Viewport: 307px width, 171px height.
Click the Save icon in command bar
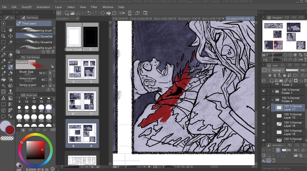(78, 13)
